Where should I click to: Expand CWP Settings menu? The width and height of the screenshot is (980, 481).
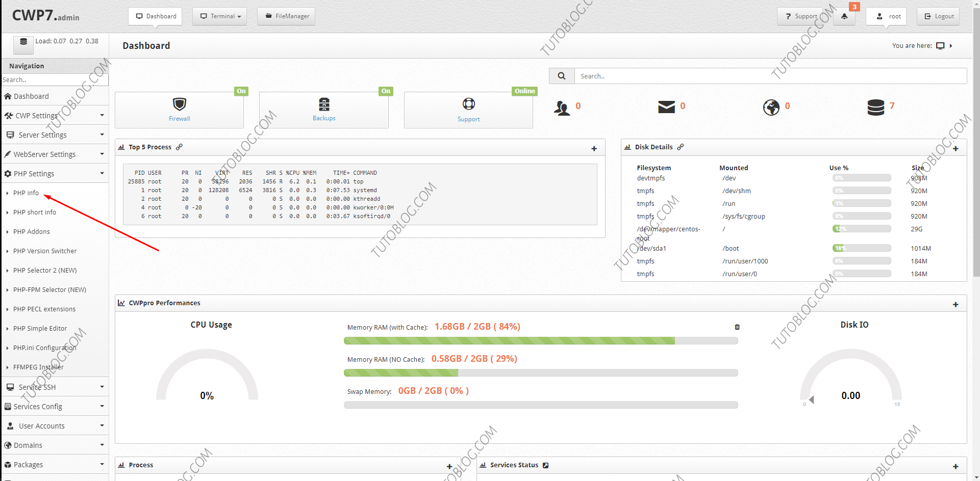tap(55, 116)
